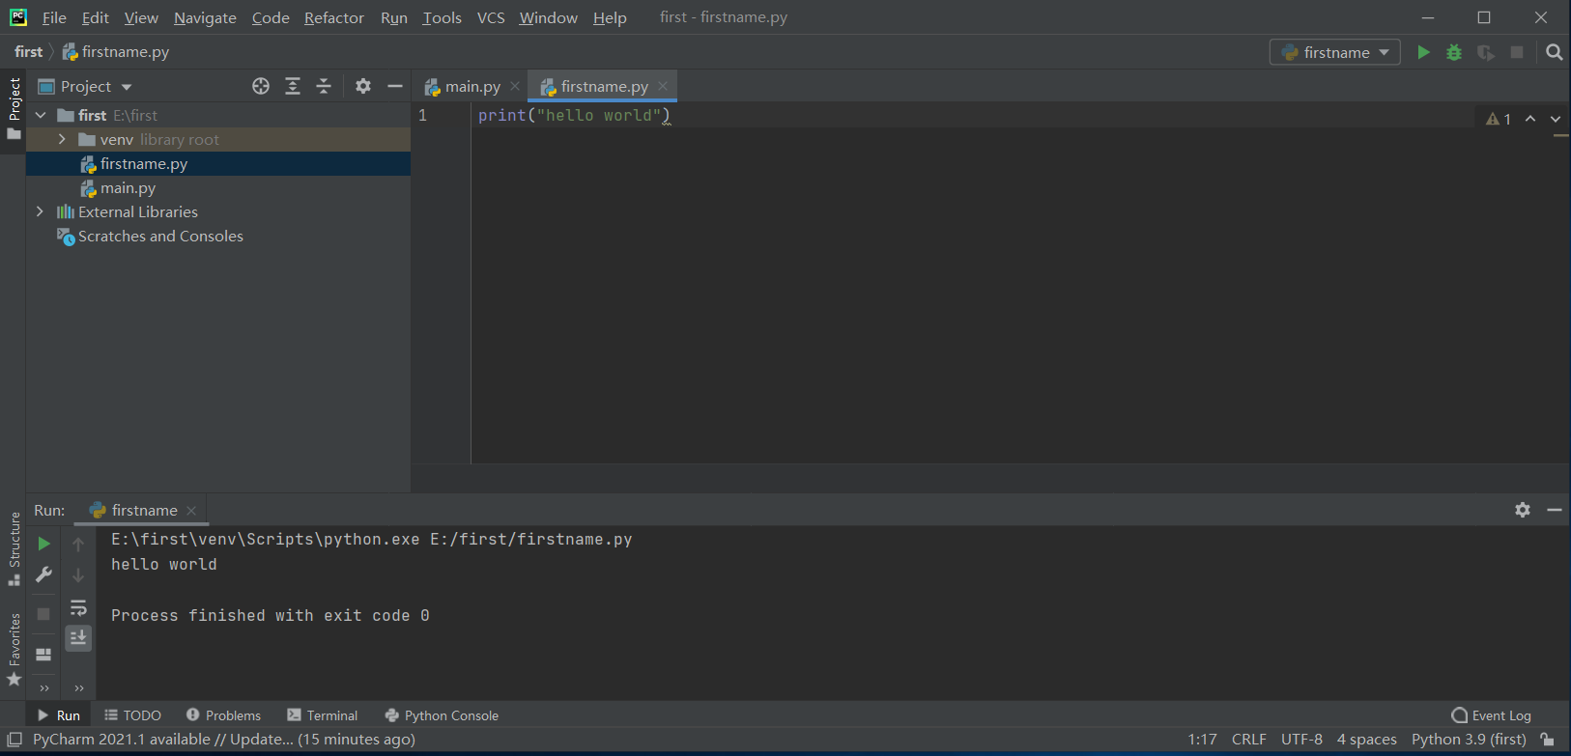Viewport: 1571px width, 756px height.
Task: Run firstname with the green toolbar play button
Action: pyautogui.click(x=1423, y=52)
